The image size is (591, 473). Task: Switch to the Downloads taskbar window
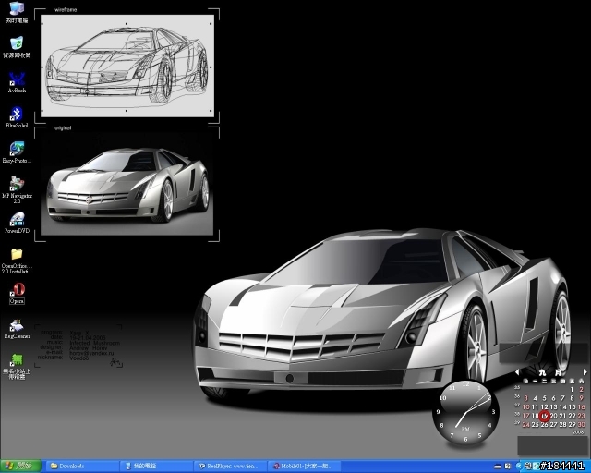pyautogui.click(x=82, y=466)
